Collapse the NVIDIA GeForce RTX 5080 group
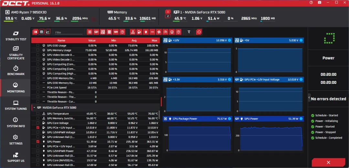349x168 pixels. 34,107
